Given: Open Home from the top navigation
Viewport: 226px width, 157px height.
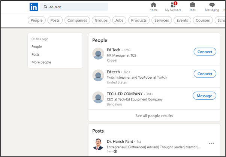Looking at the screenshot, I should [154, 7].
